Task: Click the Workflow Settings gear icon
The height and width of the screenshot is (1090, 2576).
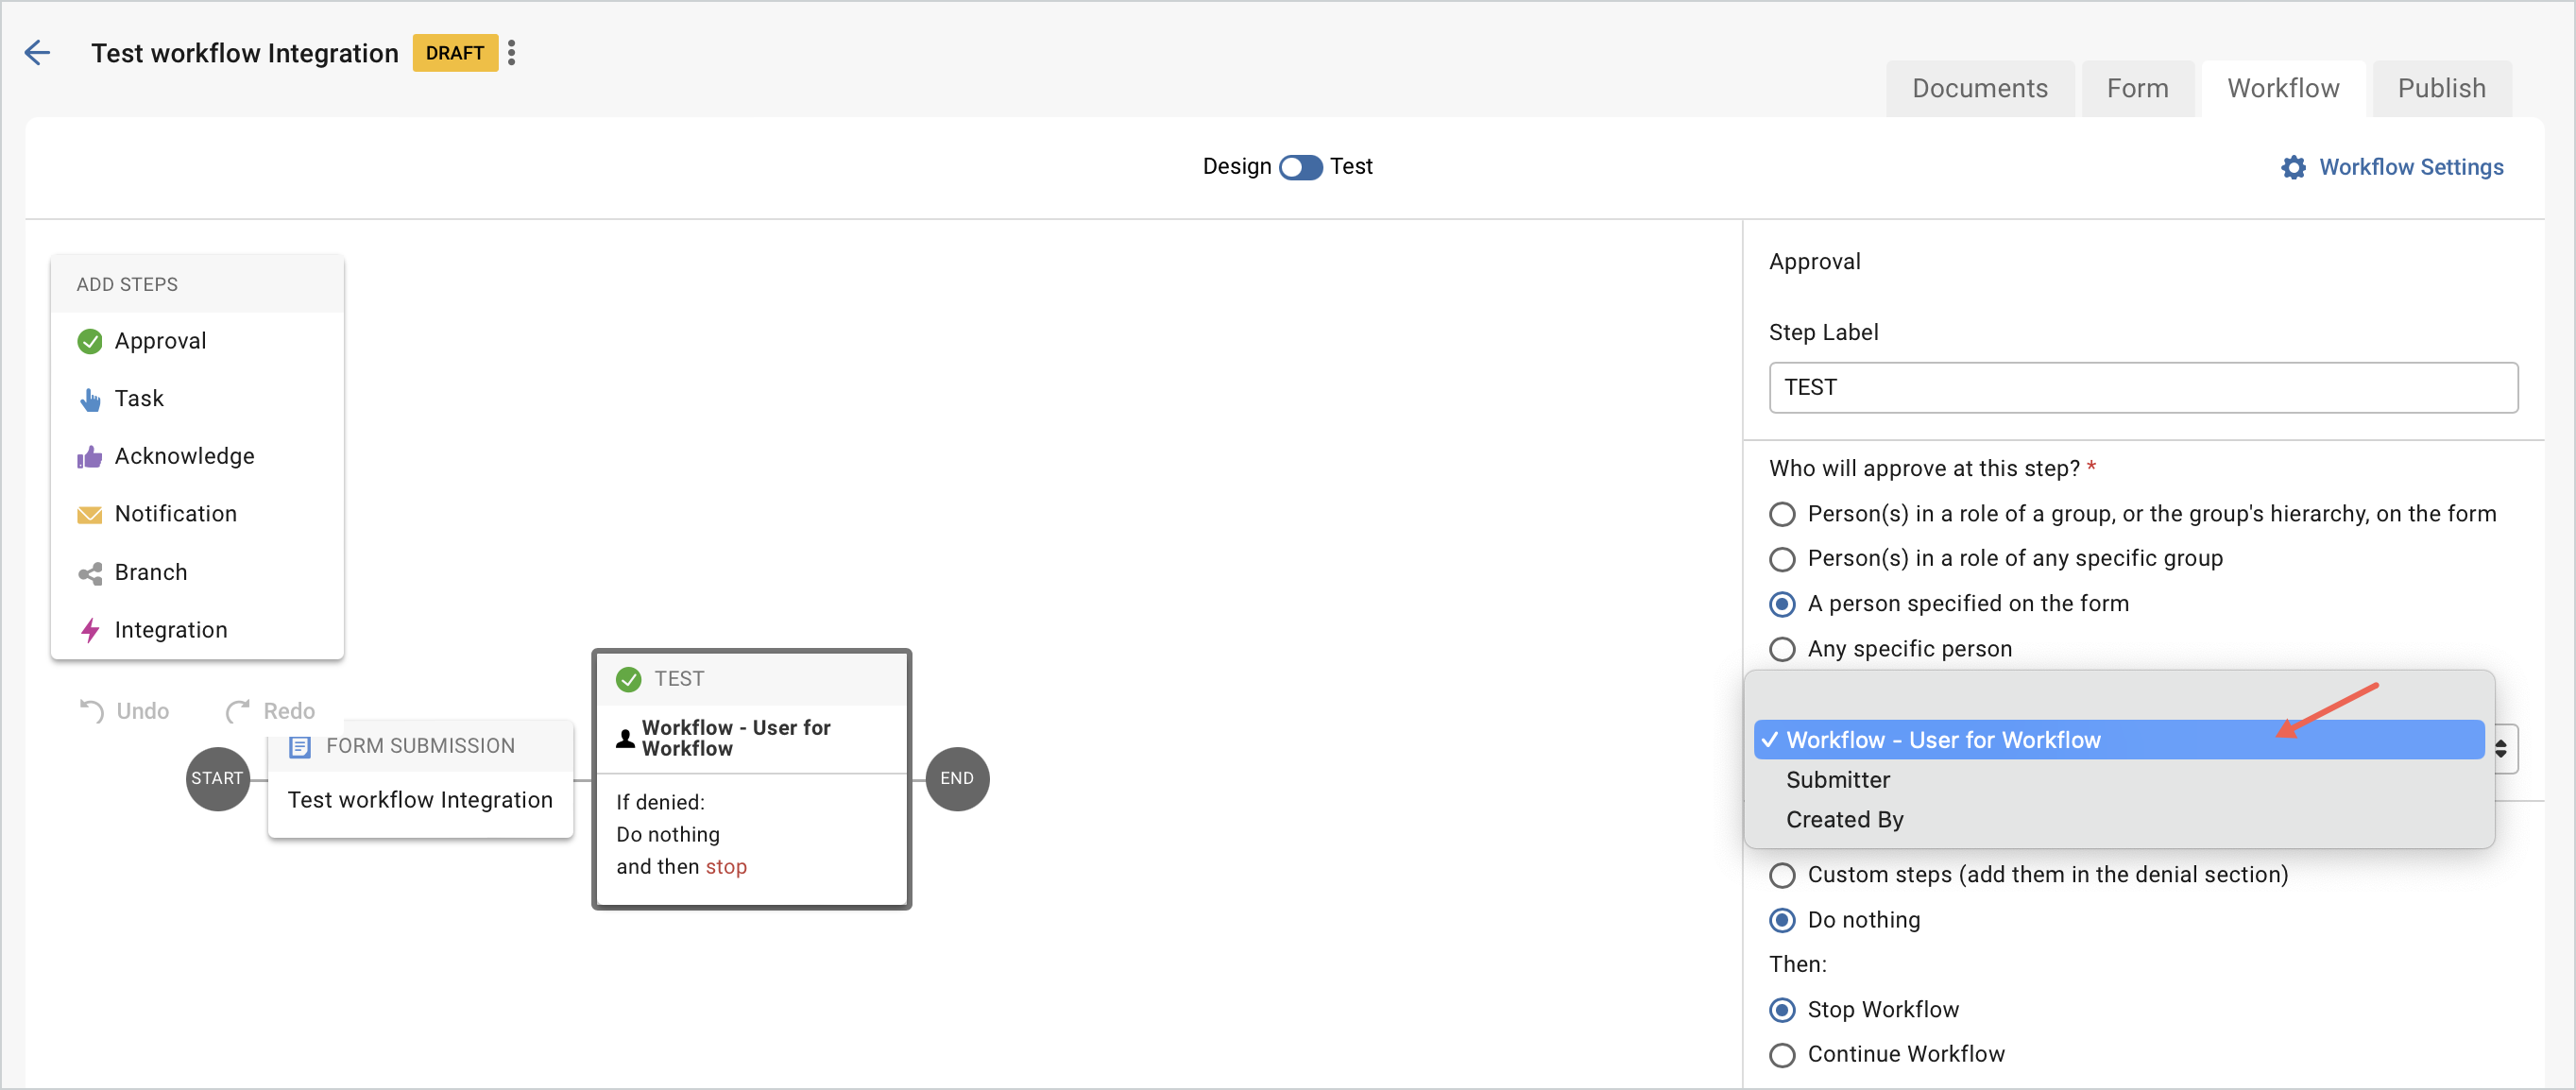Action: (2294, 167)
